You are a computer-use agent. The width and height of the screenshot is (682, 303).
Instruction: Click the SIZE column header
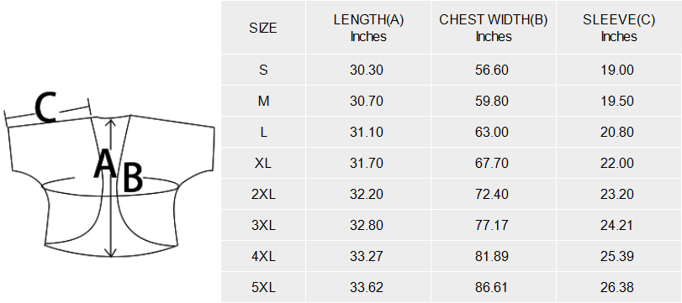point(263,28)
